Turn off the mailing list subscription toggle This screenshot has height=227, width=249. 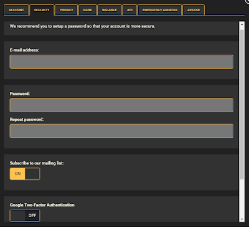[x=25, y=174]
